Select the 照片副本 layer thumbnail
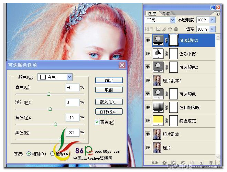 [x=157, y=134]
